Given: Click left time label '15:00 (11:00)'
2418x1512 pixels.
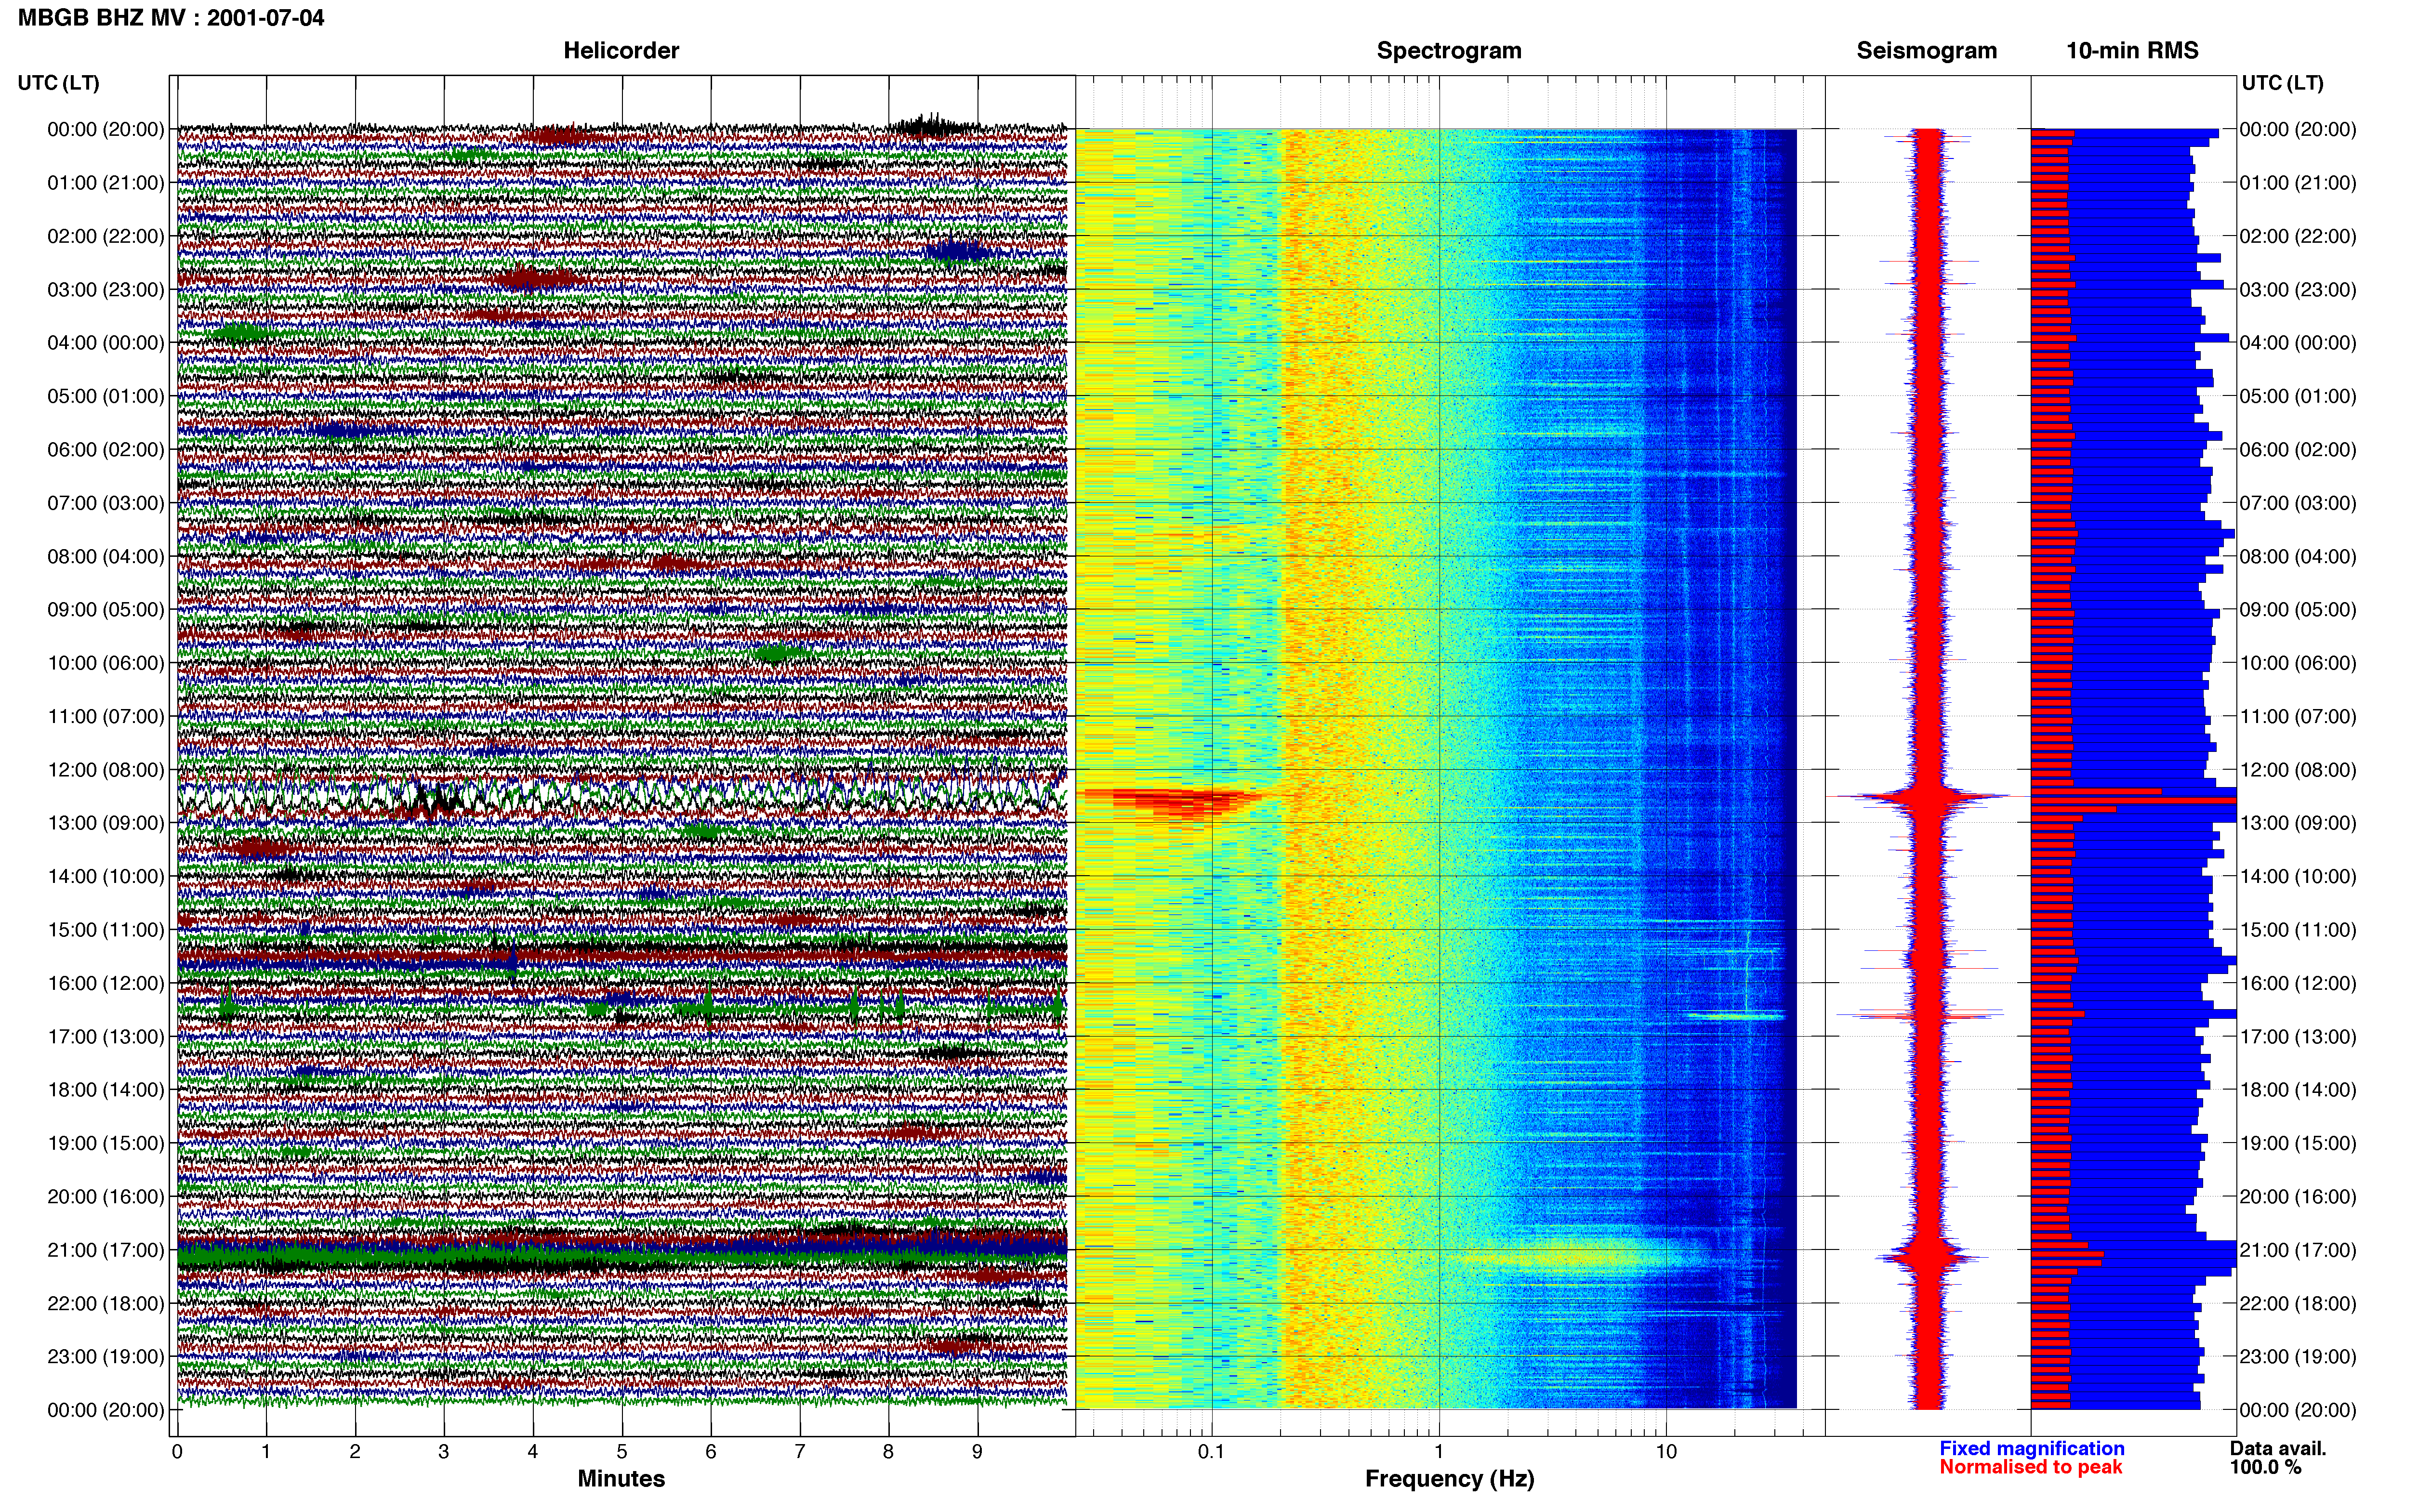Looking at the screenshot, I should pyautogui.click(x=105, y=929).
